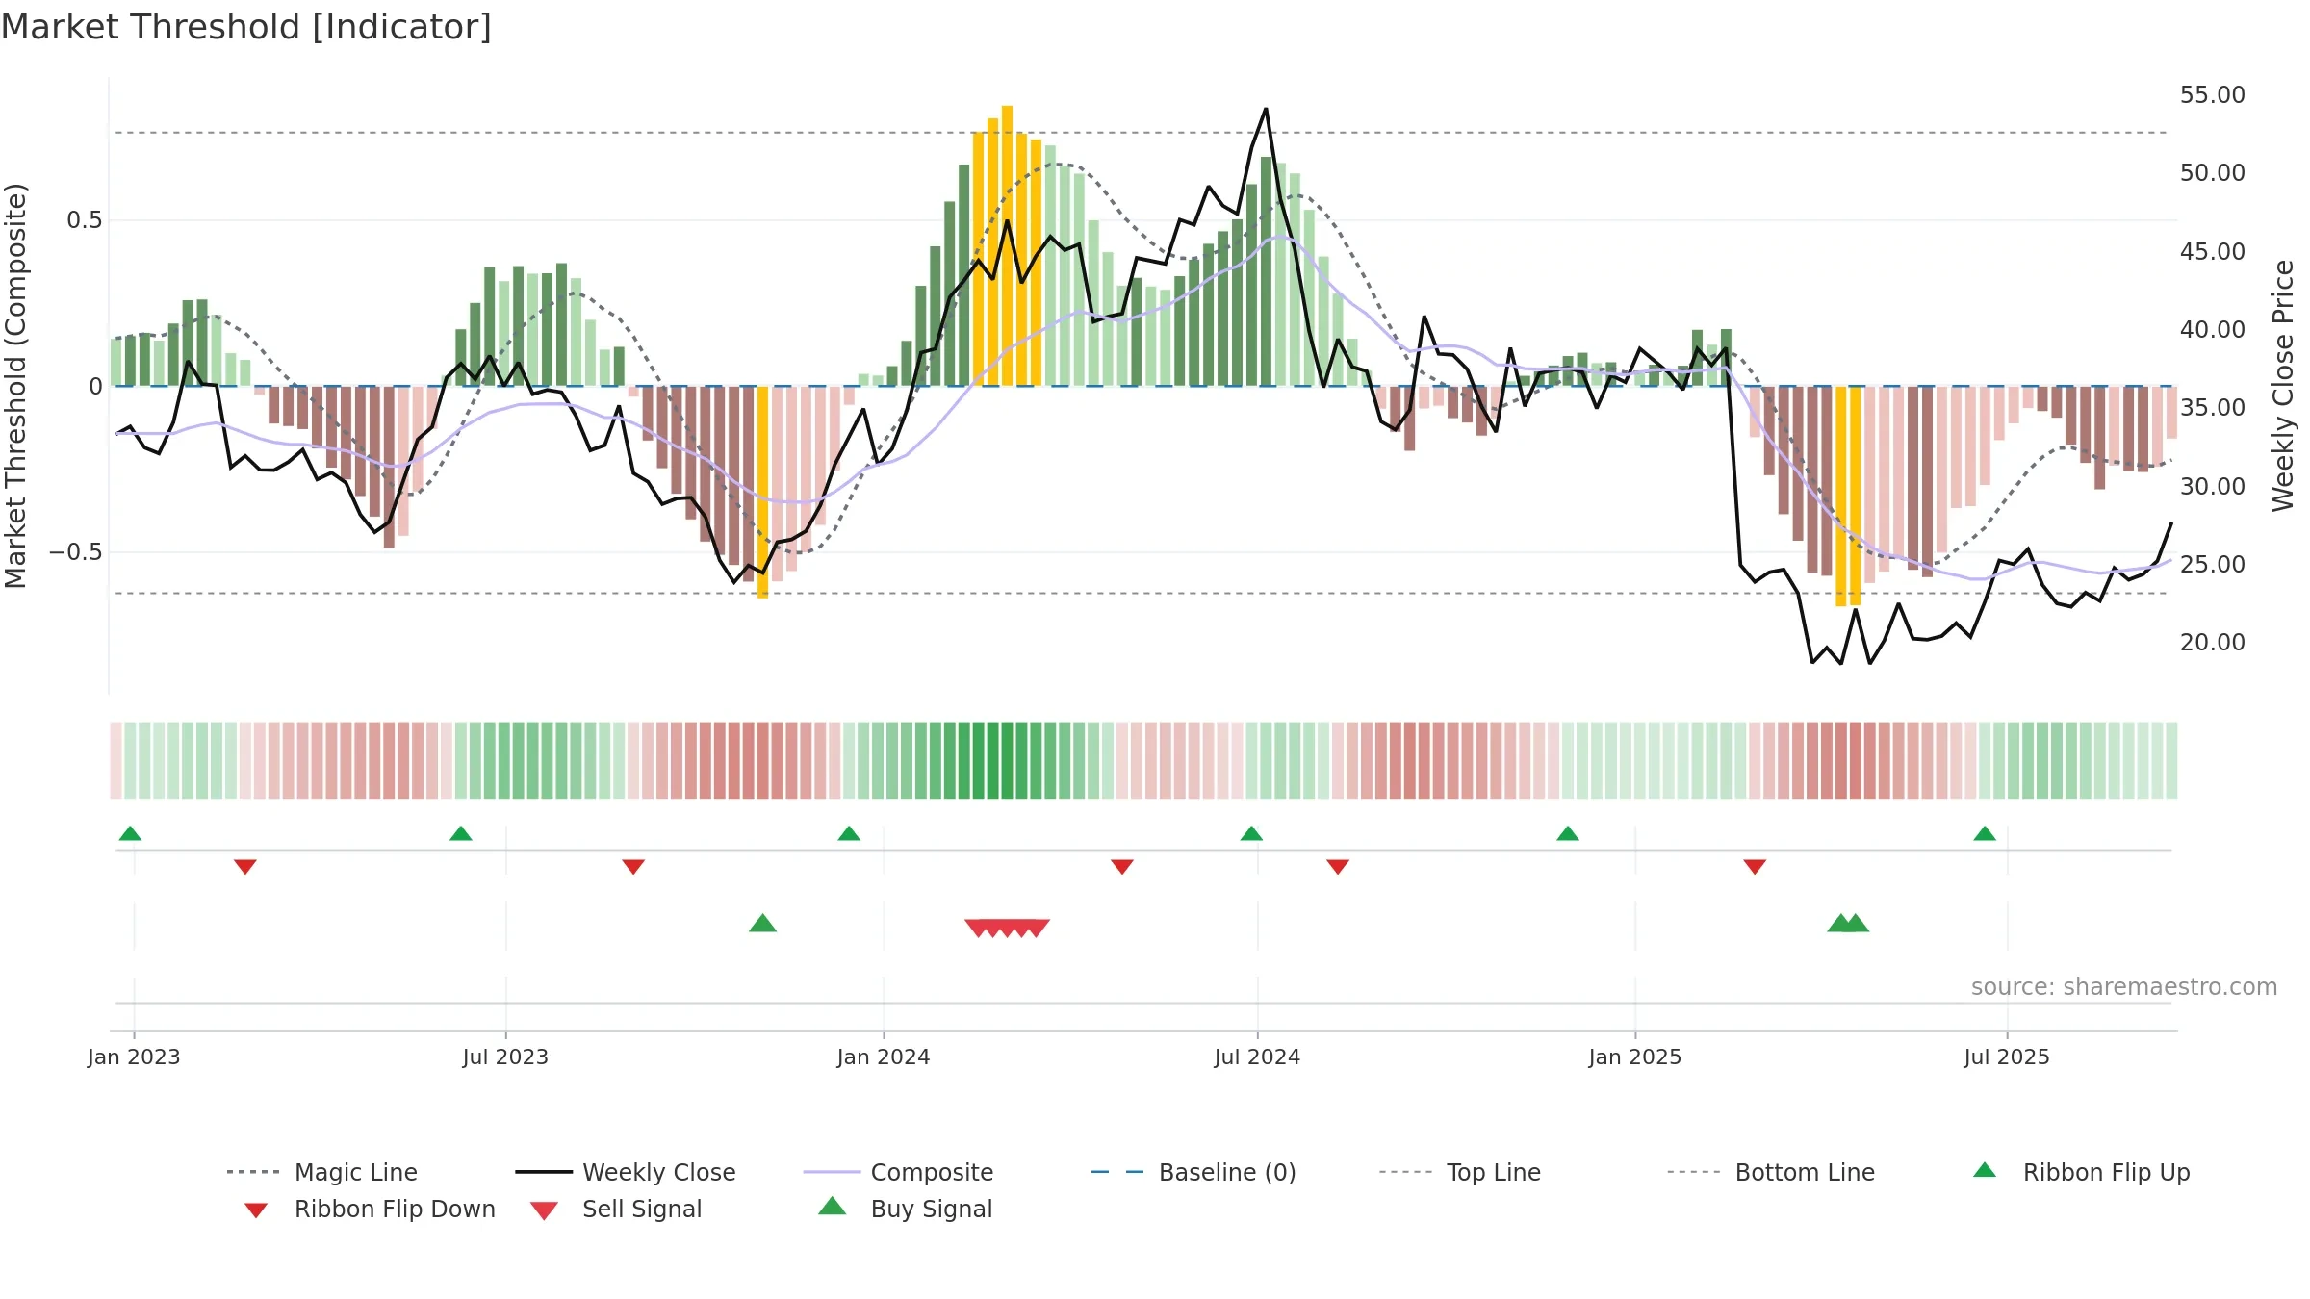Toggle the Bottom Line legend entry
The height and width of the screenshot is (1299, 2310).
click(x=1771, y=1172)
